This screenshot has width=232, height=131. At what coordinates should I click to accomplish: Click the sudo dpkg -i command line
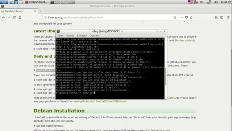pos(44,48)
